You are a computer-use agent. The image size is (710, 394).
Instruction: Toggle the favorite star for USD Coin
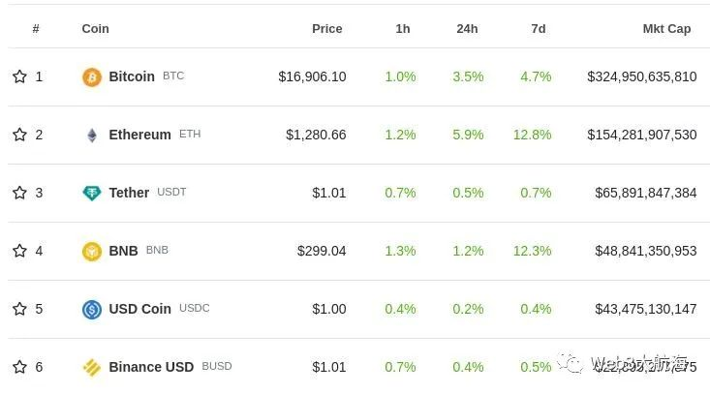click(19, 309)
